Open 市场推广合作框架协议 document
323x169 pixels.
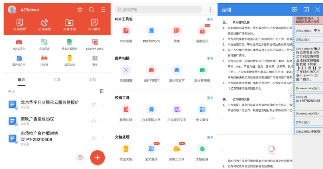click(x=40, y=136)
